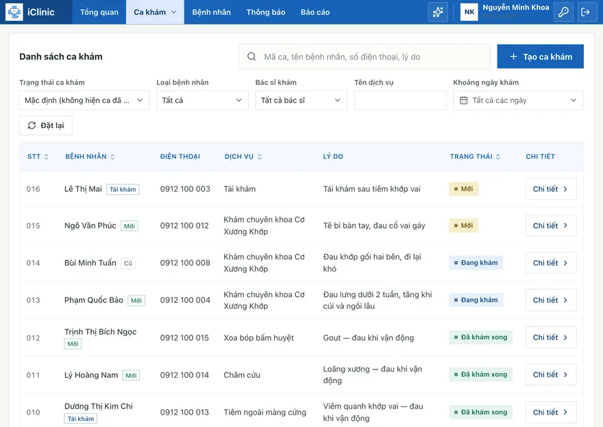View Chi tiết for Lê Thị Mai
Viewport: 603px width, 427px height.
coord(551,189)
